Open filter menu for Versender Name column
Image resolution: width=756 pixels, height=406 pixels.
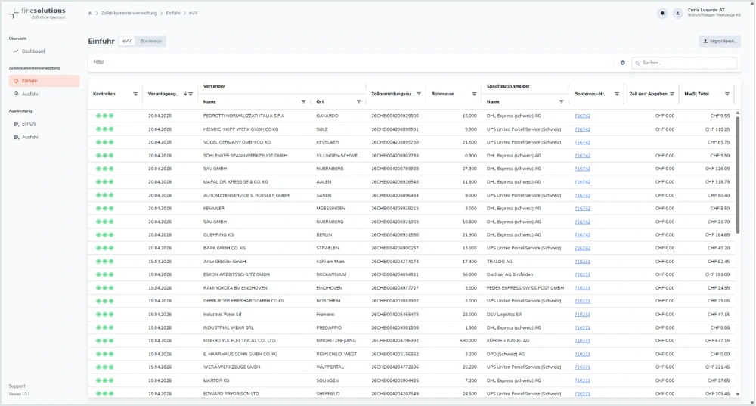[303, 102]
